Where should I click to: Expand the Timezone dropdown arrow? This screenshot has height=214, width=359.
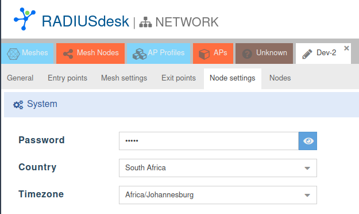[307, 195]
